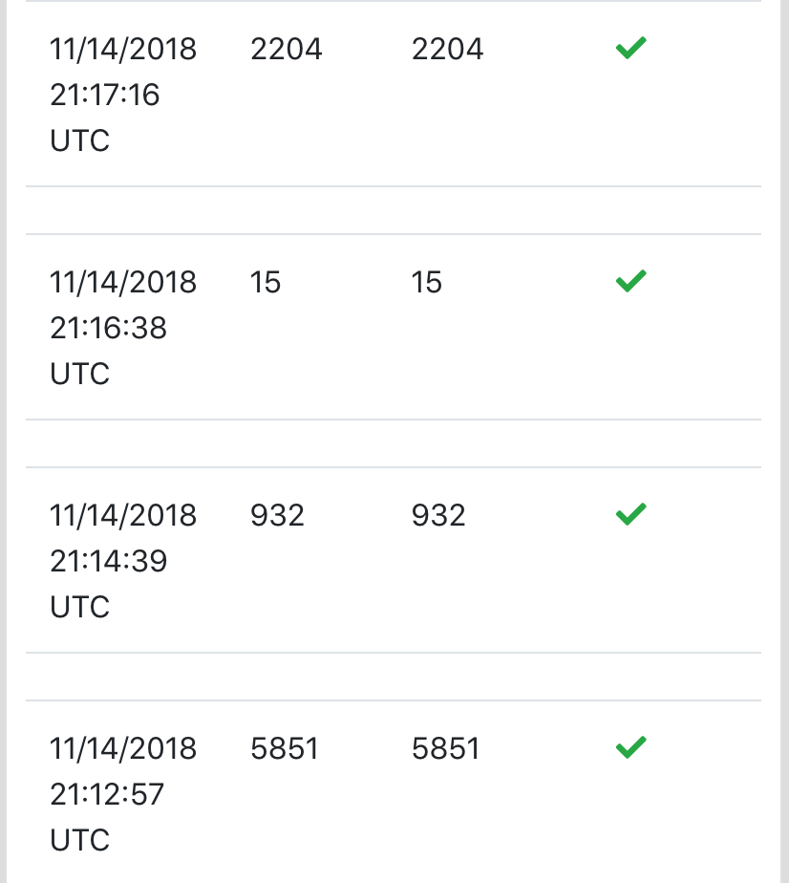Click the green checkmark for the 932 row
This screenshot has width=789, height=883.
(x=630, y=514)
